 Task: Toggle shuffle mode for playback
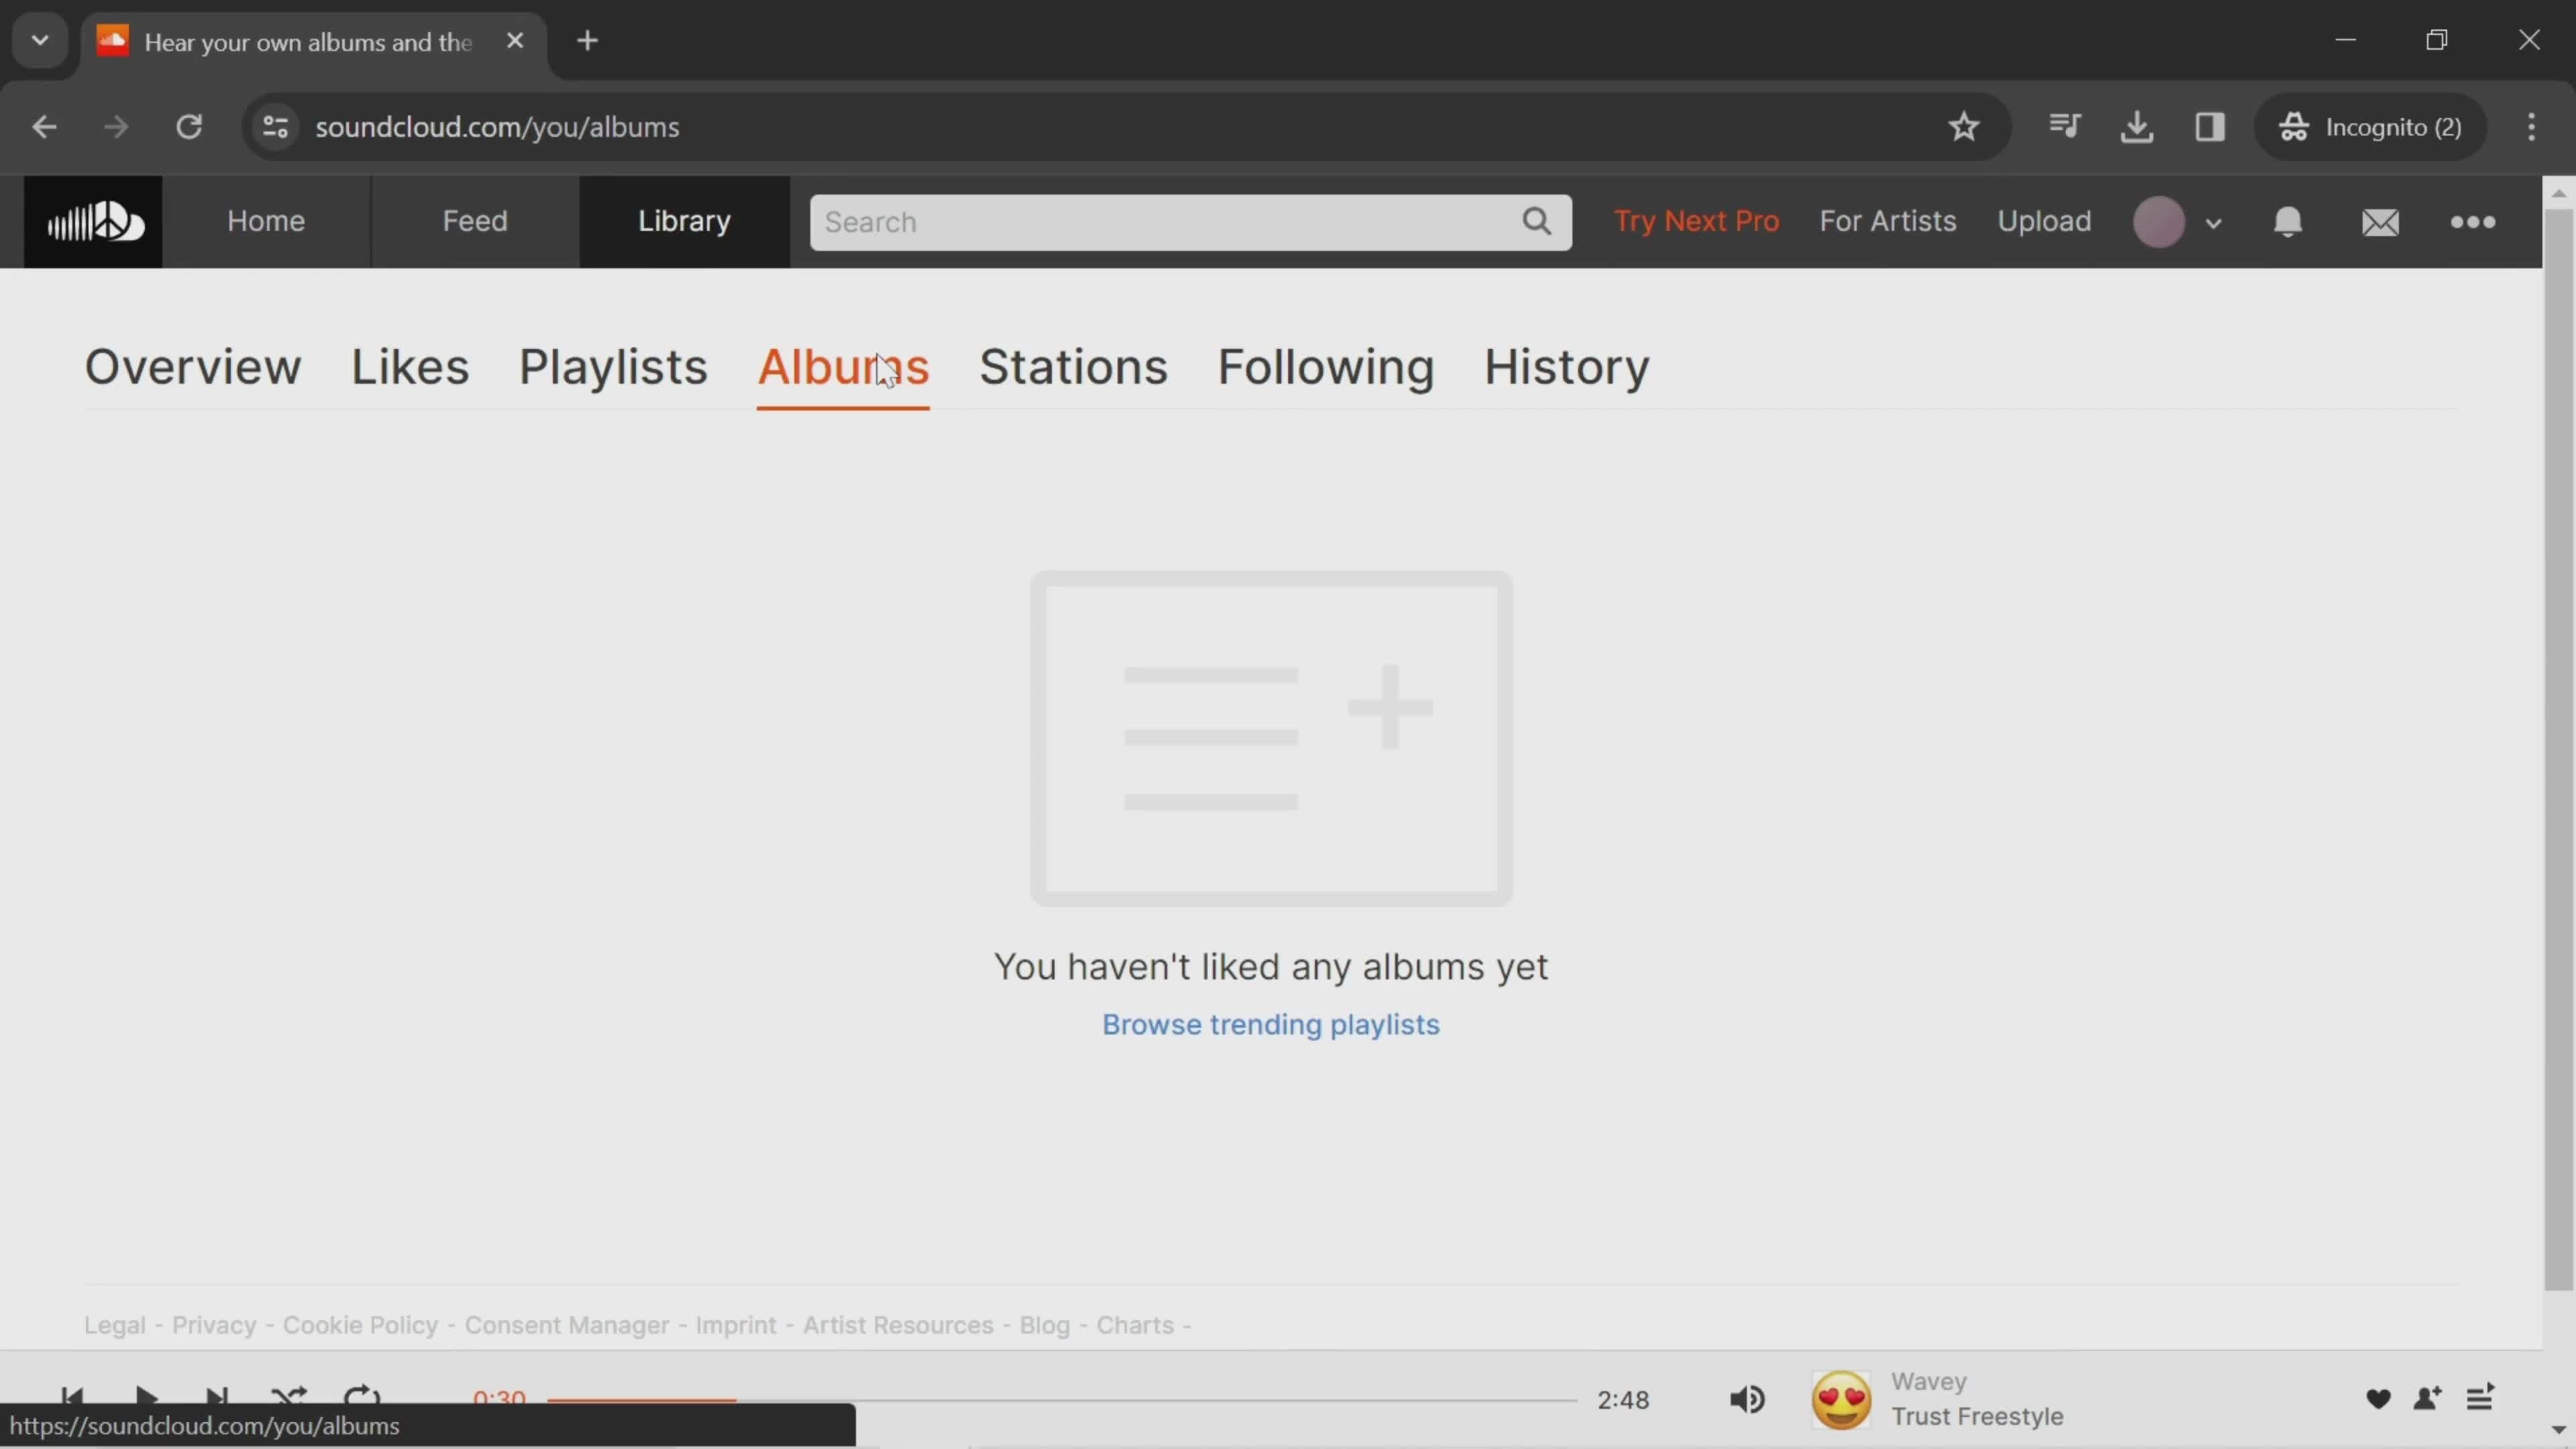(288, 1398)
